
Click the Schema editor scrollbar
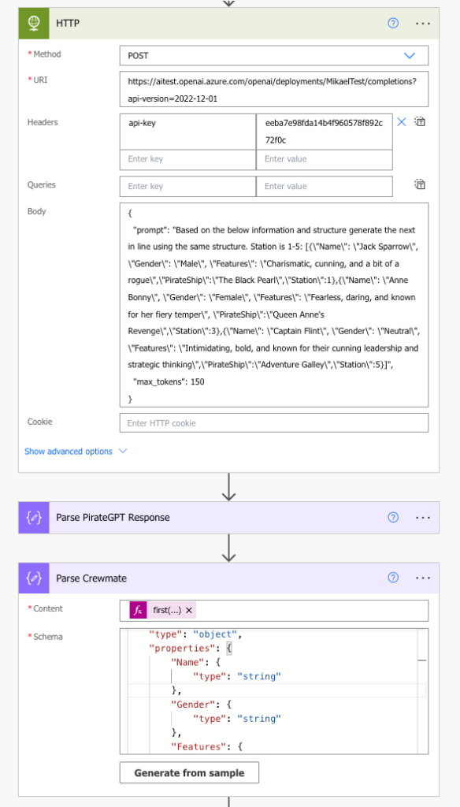422,691
